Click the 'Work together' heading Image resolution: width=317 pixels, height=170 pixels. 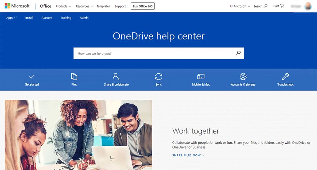(196, 131)
